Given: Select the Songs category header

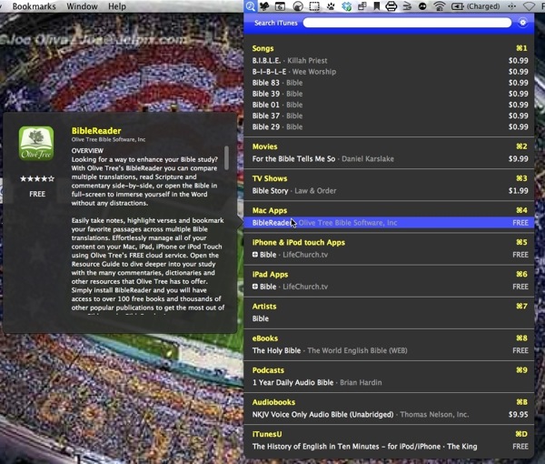Looking at the screenshot, I should tap(263, 48).
